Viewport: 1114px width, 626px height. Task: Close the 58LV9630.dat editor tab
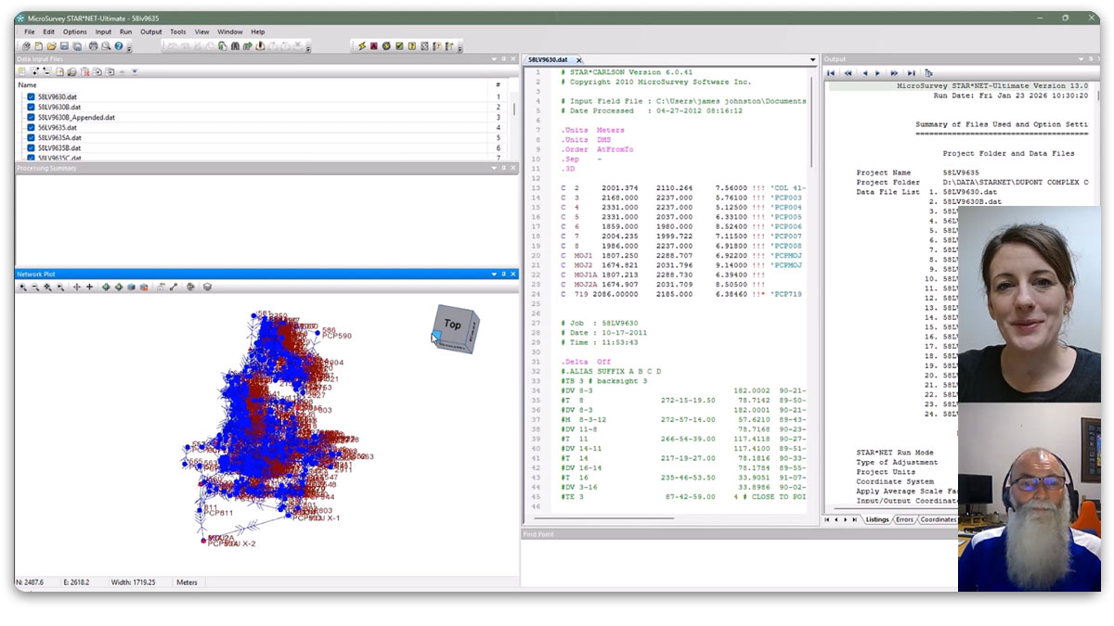pos(578,60)
